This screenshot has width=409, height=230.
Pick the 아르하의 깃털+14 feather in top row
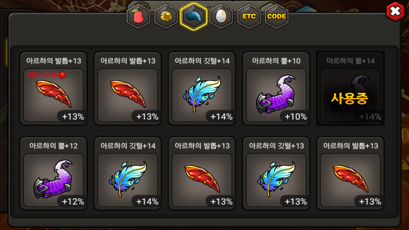point(202,88)
